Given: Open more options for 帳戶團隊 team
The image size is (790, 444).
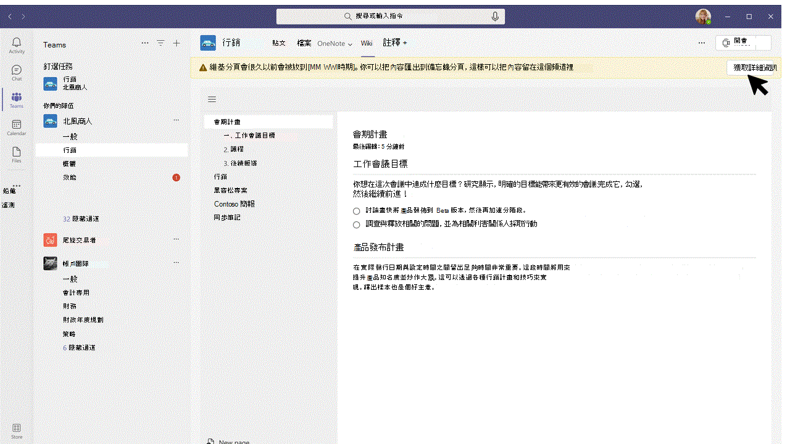Looking at the screenshot, I should pos(176,263).
